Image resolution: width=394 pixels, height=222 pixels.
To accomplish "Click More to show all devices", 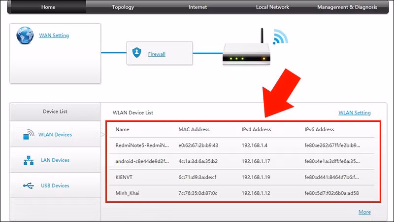I will tap(364, 212).
